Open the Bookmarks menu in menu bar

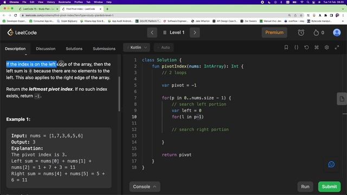pos(65,2)
